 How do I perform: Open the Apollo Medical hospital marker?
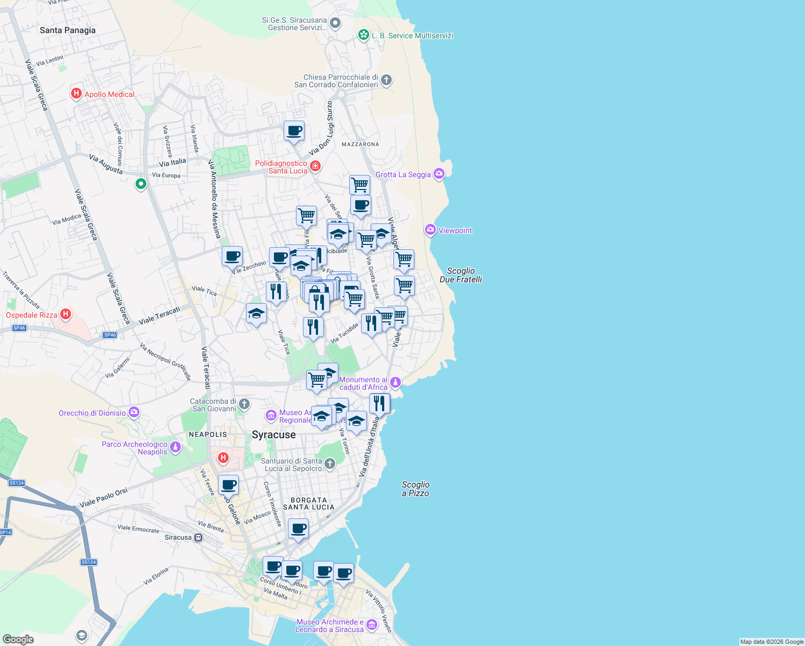(x=76, y=94)
